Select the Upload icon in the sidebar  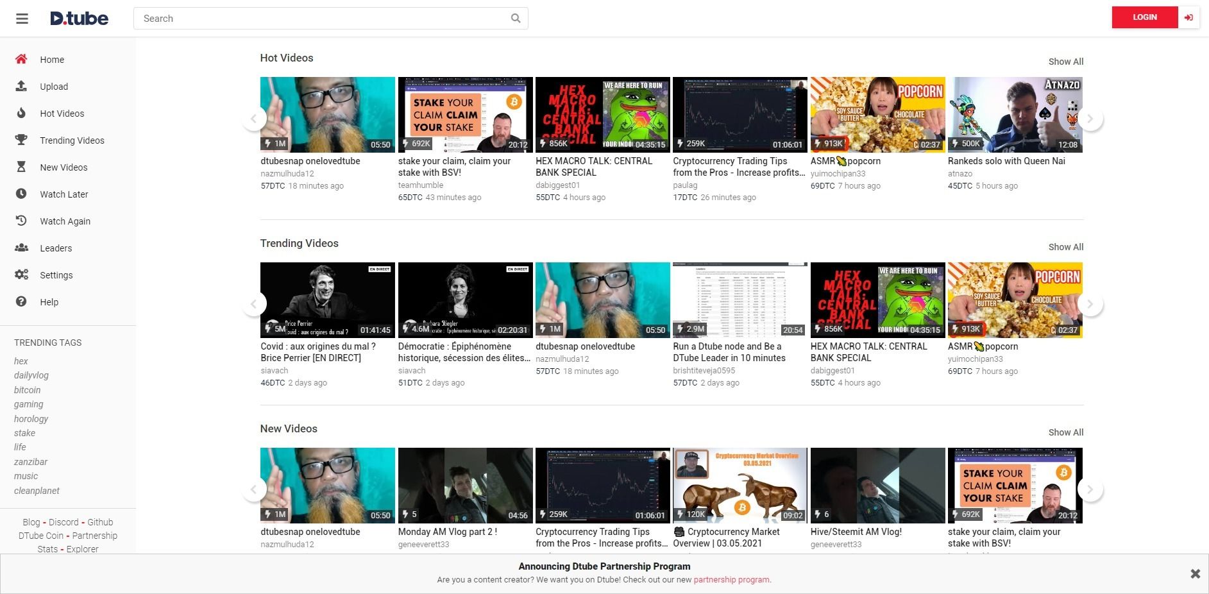(x=21, y=86)
